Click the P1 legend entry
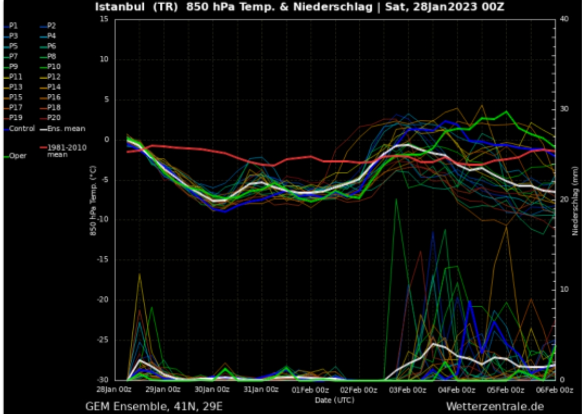The width and height of the screenshot is (582, 414). click(x=13, y=26)
